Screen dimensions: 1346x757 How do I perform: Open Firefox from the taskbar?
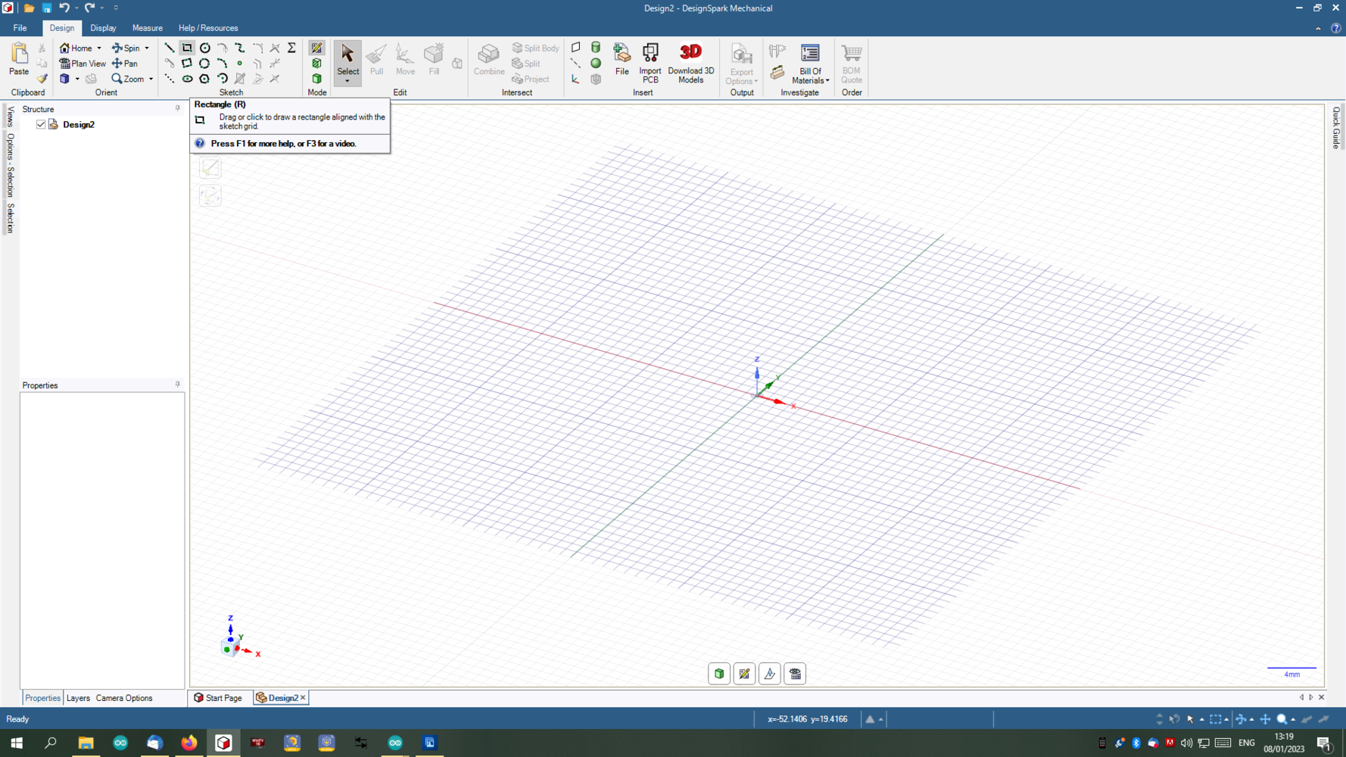point(189,743)
